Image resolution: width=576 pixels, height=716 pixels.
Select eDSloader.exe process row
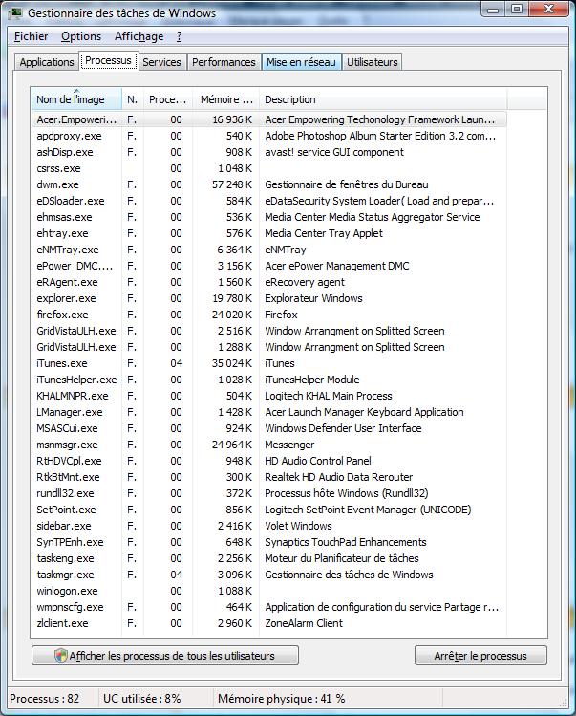tap(269, 201)
